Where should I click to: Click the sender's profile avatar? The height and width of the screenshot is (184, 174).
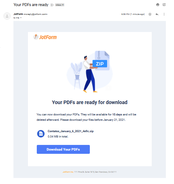(7, 16)
